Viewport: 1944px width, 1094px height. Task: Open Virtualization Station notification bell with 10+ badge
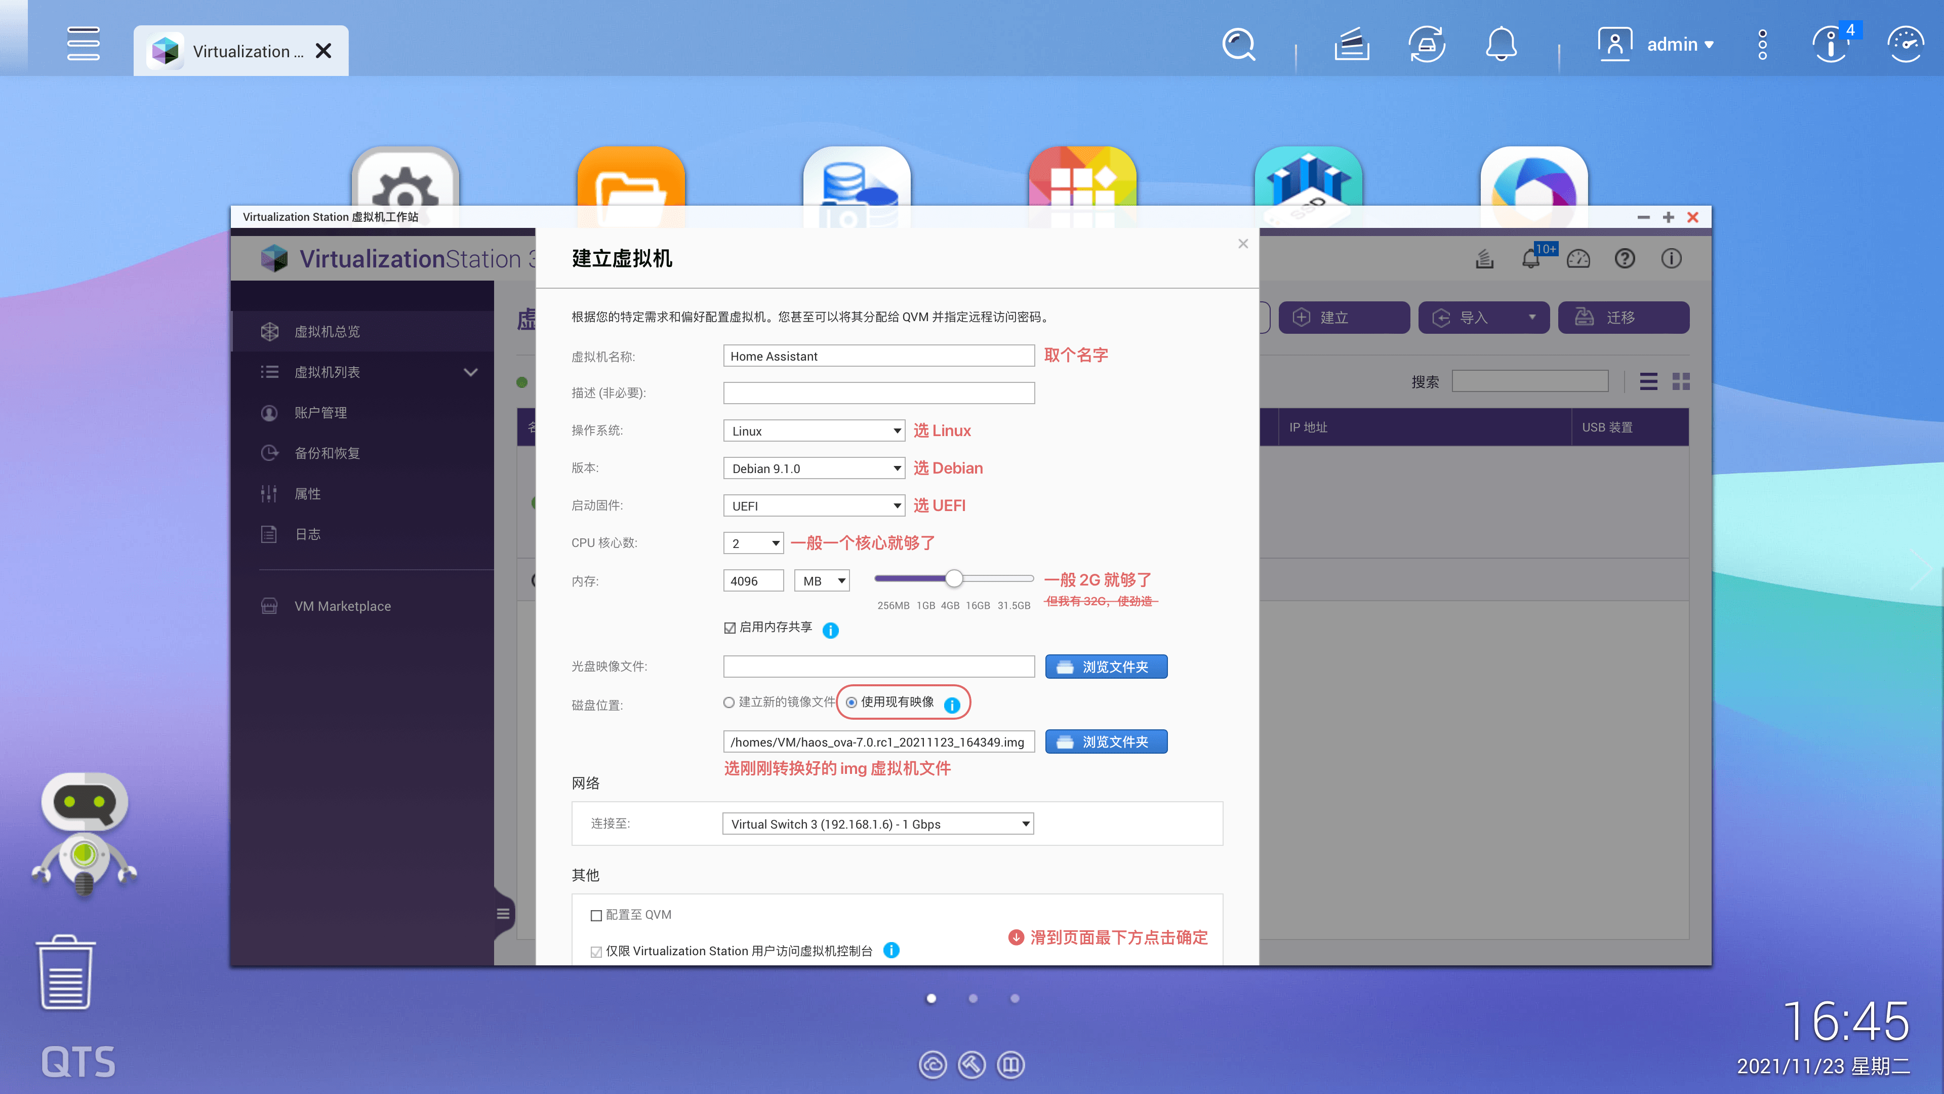pyautogui.click(x=1531, y=258)
